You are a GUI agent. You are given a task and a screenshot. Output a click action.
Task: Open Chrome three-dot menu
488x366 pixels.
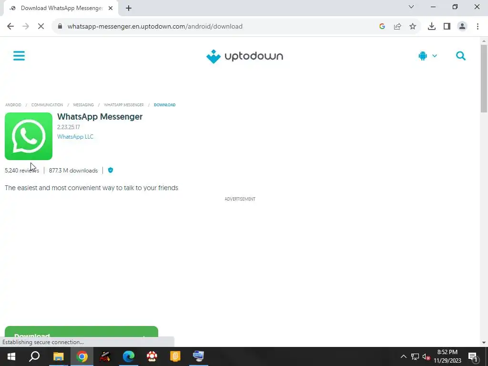click(x=478, y=27)
